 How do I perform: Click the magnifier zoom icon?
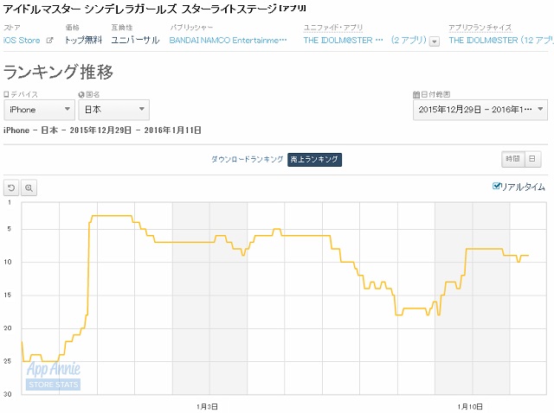(28, 187)
